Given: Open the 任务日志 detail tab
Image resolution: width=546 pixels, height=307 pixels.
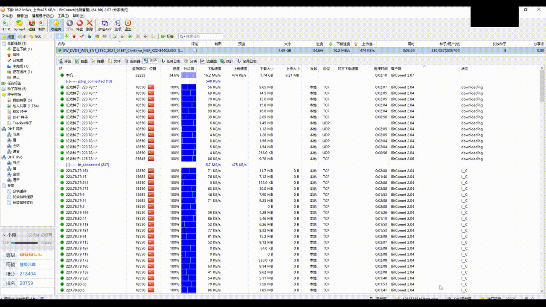Looking at the screenshot, I should pyautogui.click(x=170, y=61).
